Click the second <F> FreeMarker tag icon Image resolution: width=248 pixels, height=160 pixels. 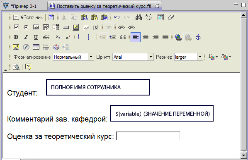click(x=131, y=27)
